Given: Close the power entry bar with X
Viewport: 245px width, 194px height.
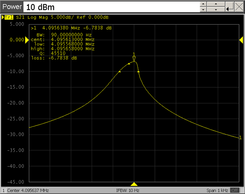Looking at the screenshot, I should pos(239,7).
